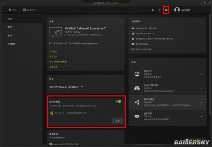Toggle the in-game overlay switch

[118, 101]
